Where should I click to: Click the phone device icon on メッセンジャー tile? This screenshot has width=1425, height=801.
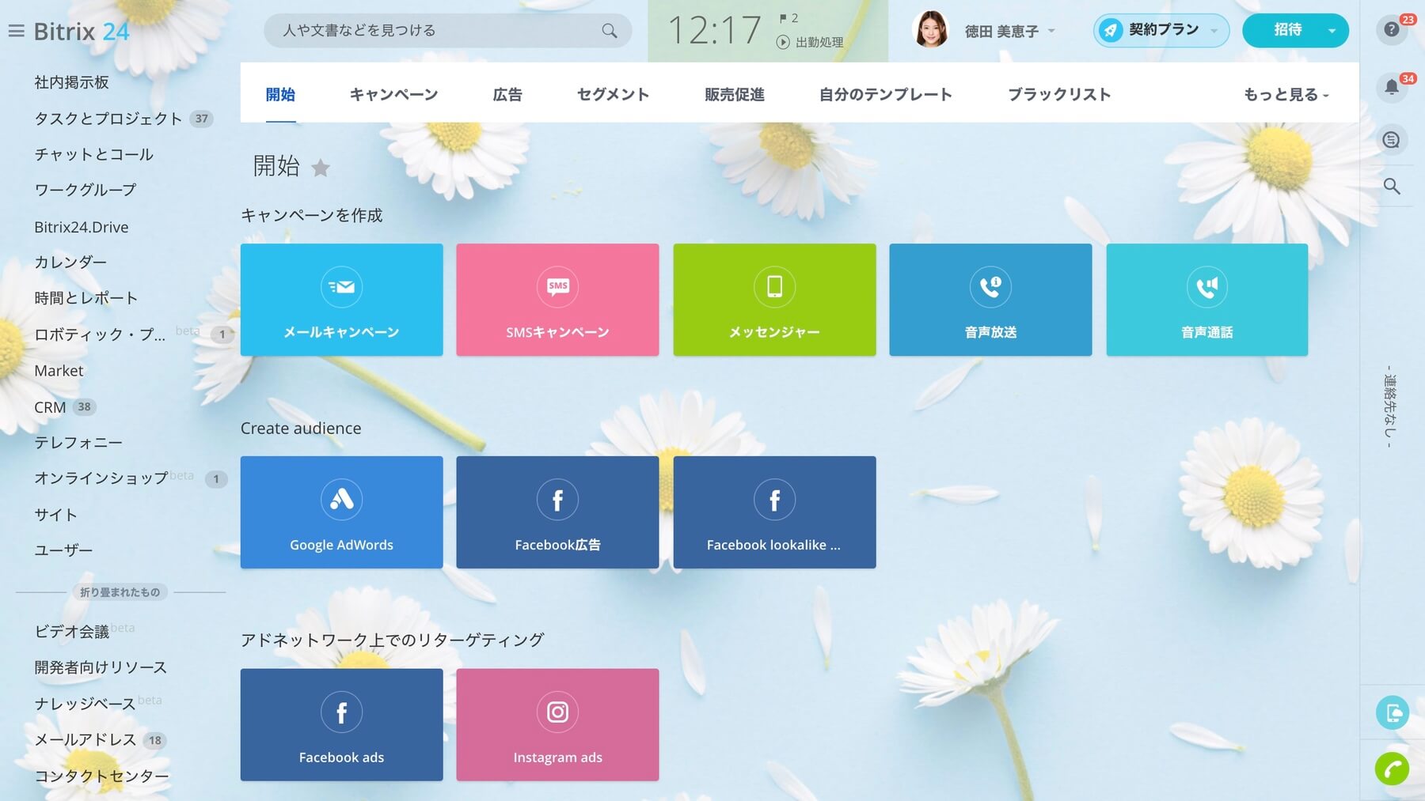(x=774, y=287)
